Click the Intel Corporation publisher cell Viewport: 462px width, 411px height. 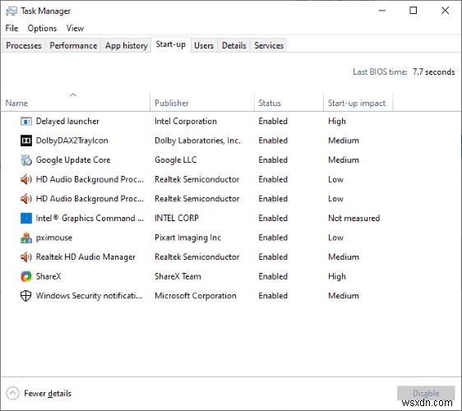pyautogui.click(x=186, y=121)
